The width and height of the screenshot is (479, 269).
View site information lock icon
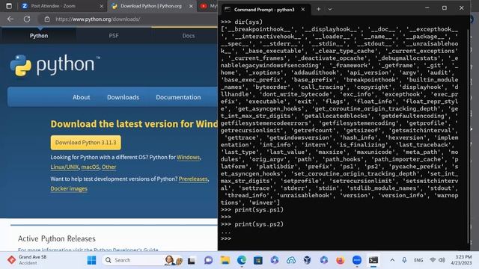(47, 19)
